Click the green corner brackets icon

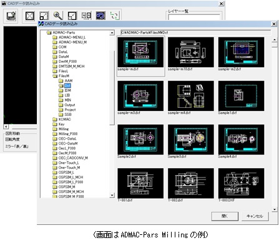click(115, 16)
